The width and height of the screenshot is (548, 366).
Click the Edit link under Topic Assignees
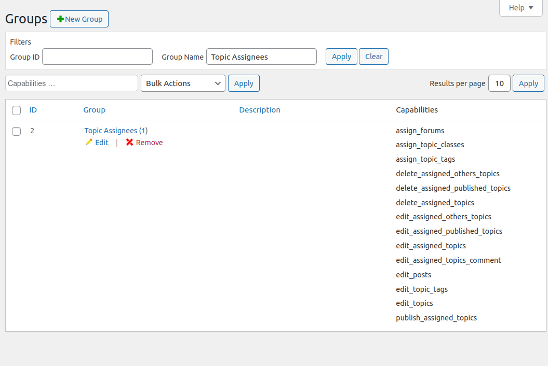pyautogui.click(x=102, y=143)
